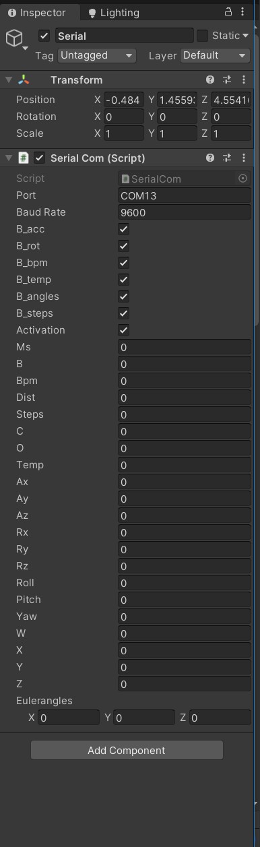Open the Tag dropdown showing Untagged
The height and width of the screenshot is (847, 260).
97,55
